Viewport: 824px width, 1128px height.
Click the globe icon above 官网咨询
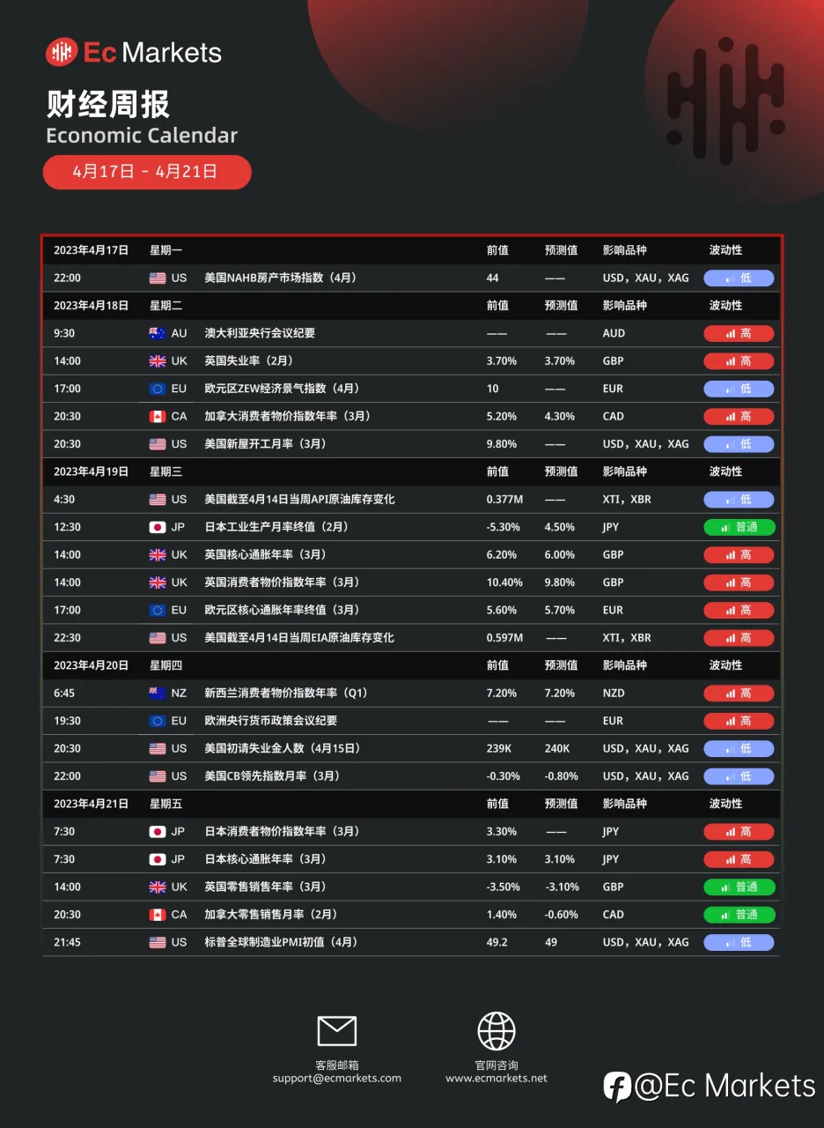(x=497, y=1031)
